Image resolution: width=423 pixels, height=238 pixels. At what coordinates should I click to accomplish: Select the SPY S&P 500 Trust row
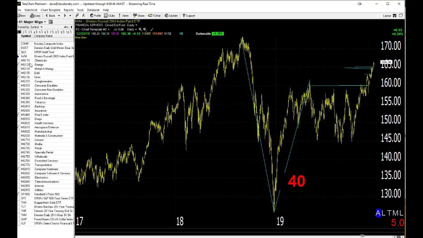pos(46,198)
